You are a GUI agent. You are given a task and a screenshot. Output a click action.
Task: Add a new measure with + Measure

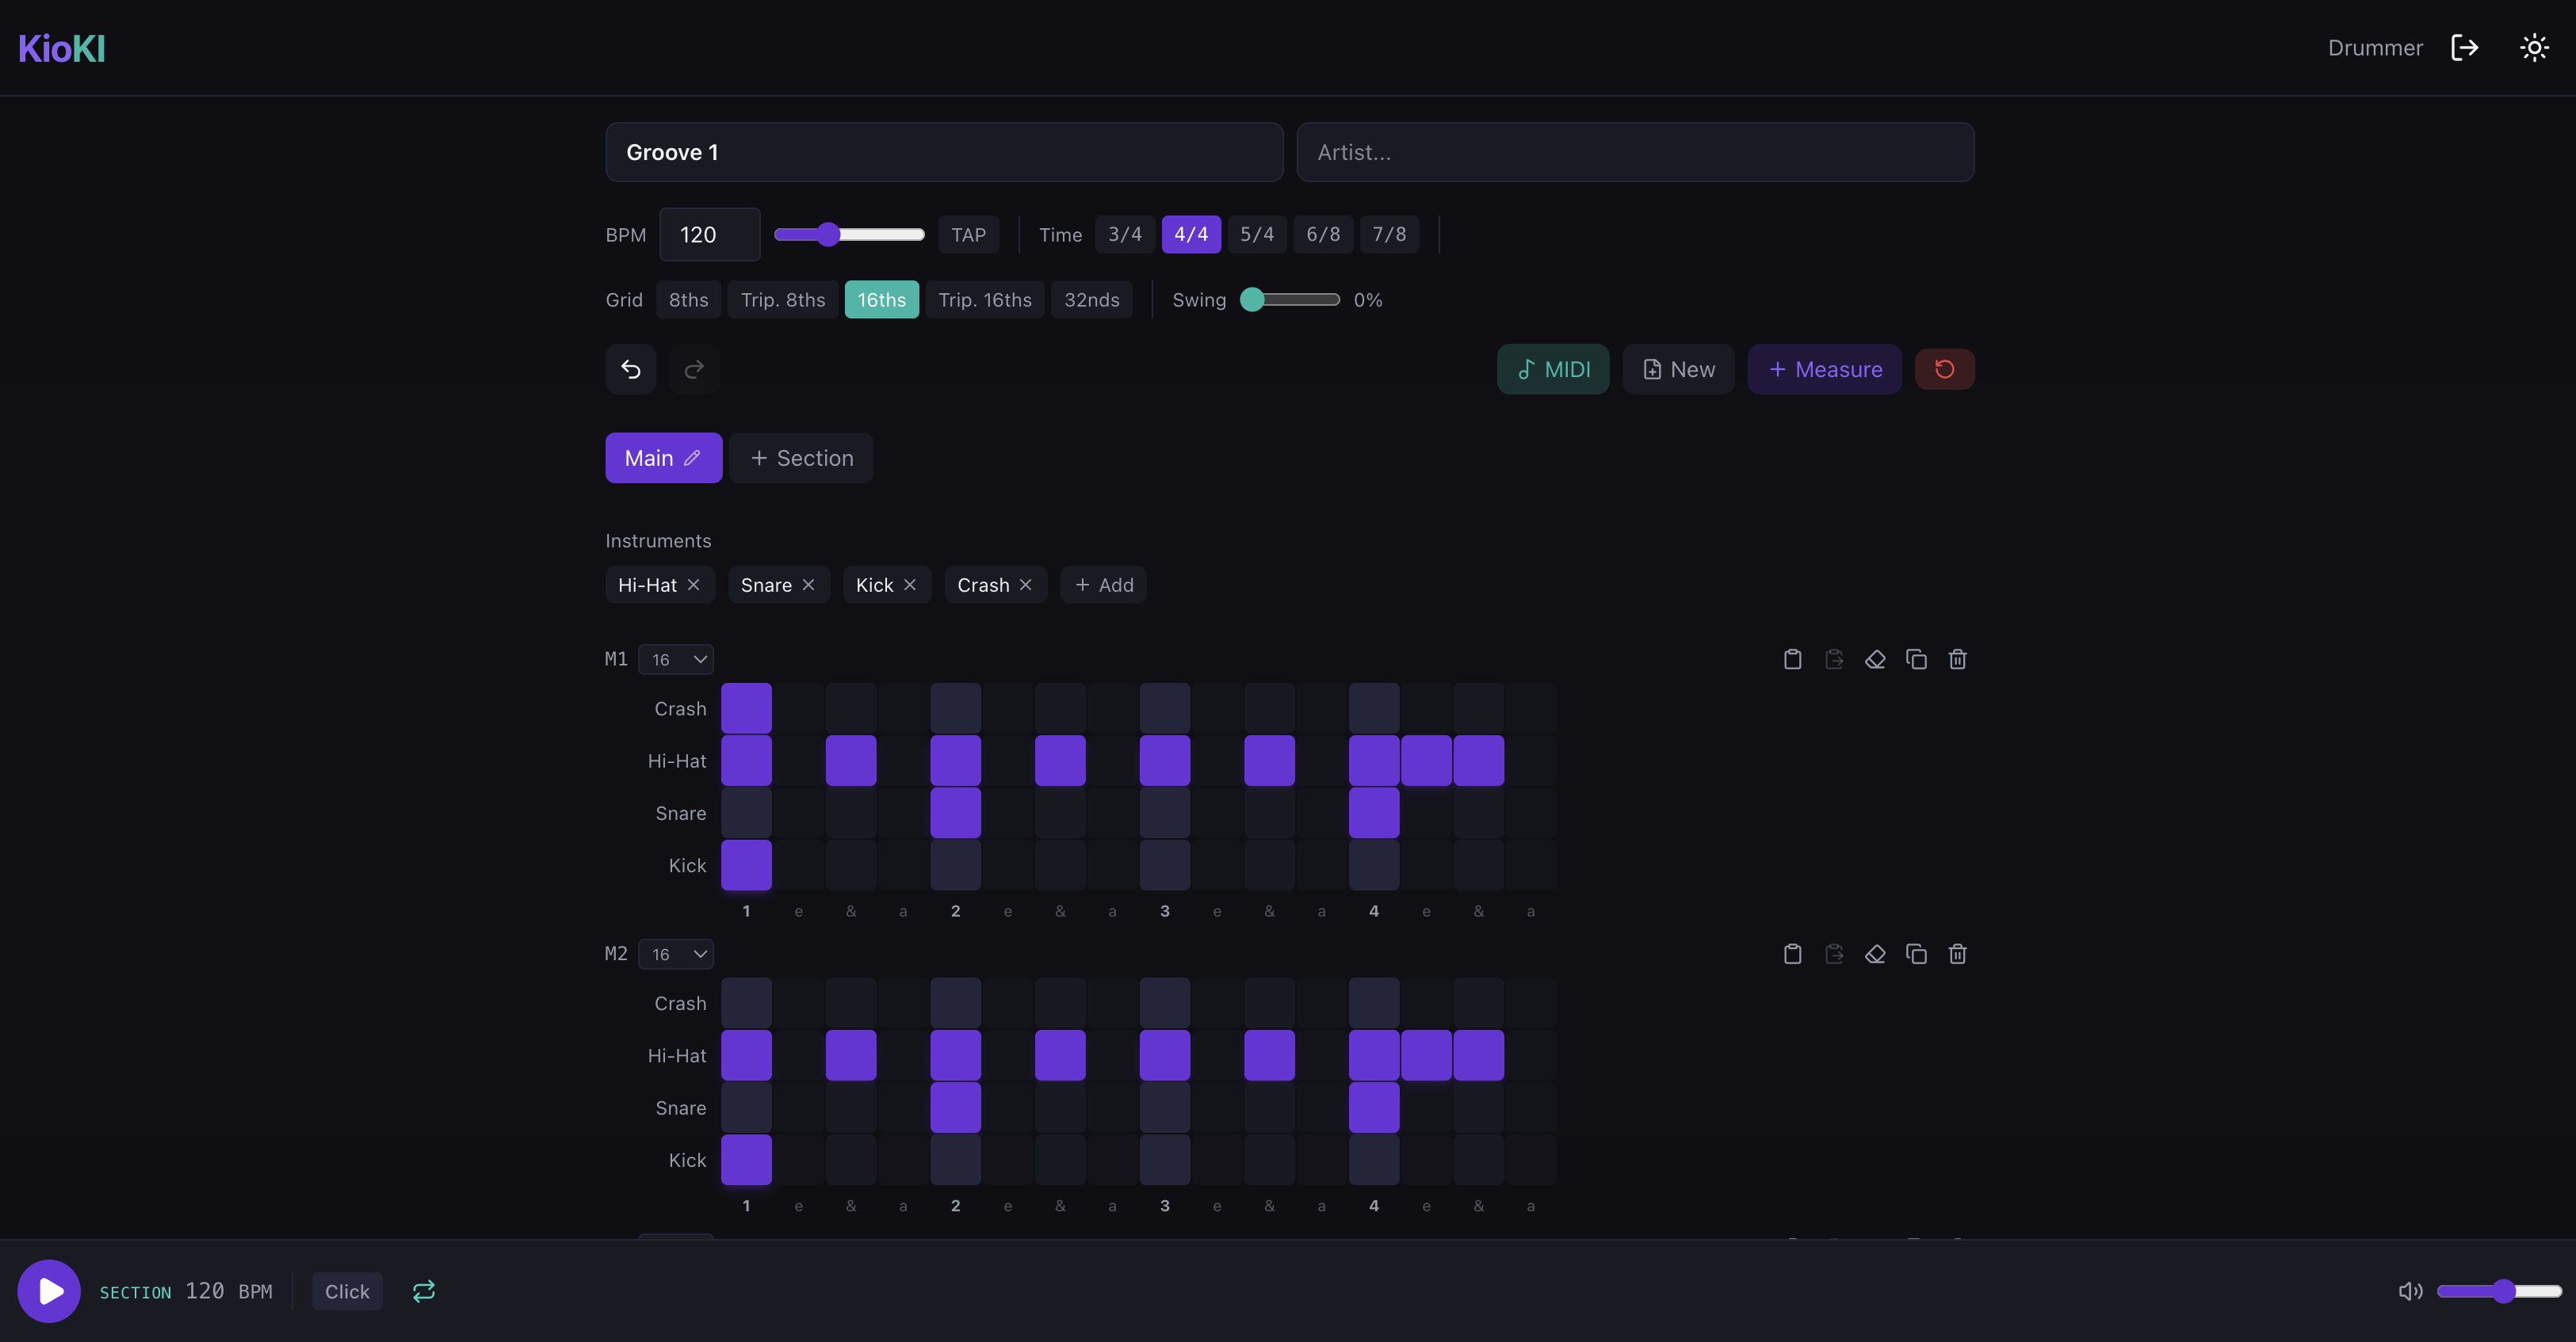(x=1824, y=368)
